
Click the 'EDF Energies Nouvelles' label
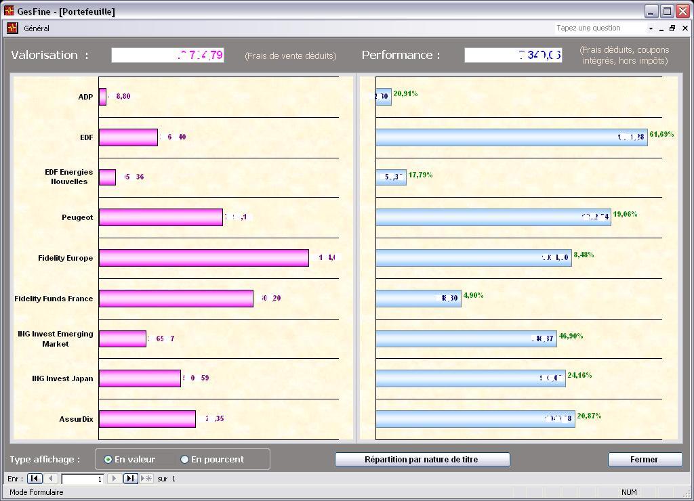point(68,177)
